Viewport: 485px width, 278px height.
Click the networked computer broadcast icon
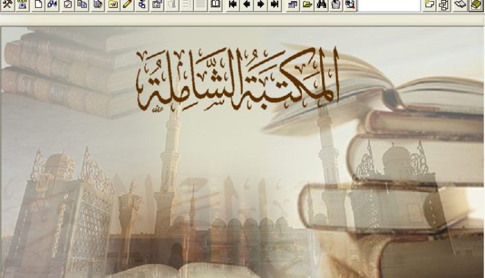coord(22,5)
